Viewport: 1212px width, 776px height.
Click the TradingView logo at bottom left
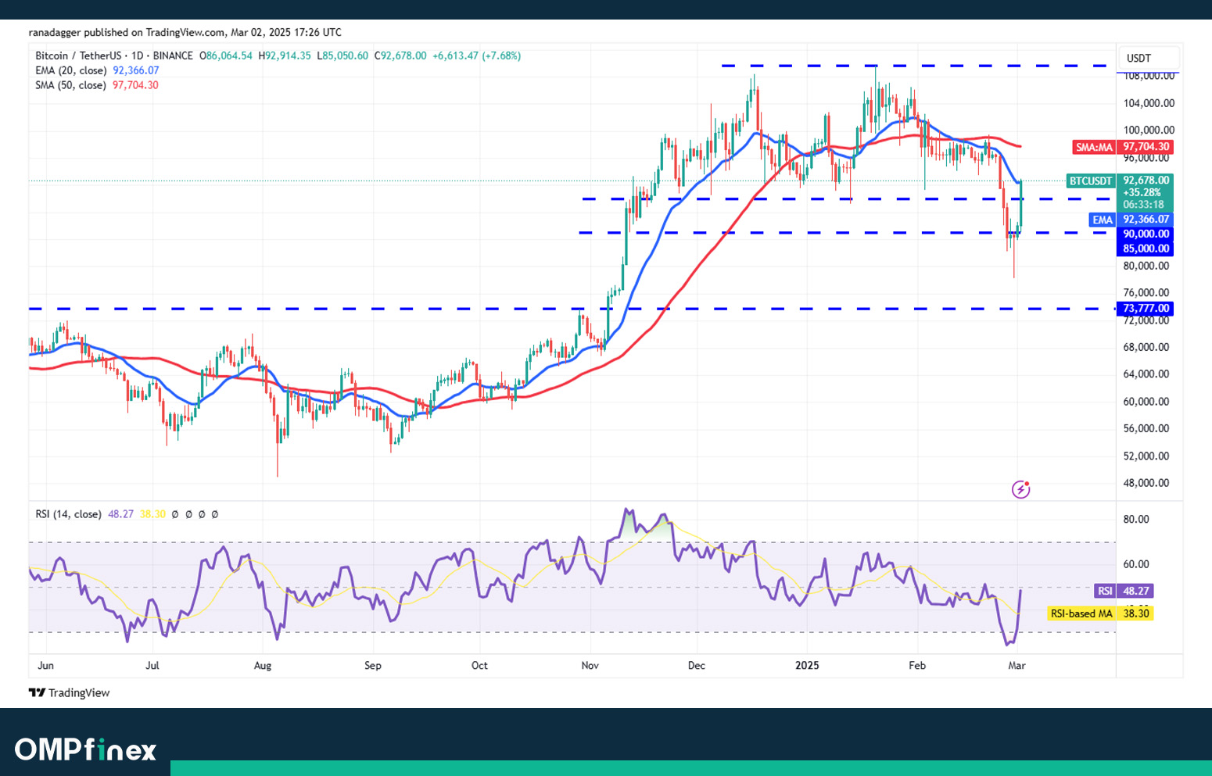(x=70, y=693)
